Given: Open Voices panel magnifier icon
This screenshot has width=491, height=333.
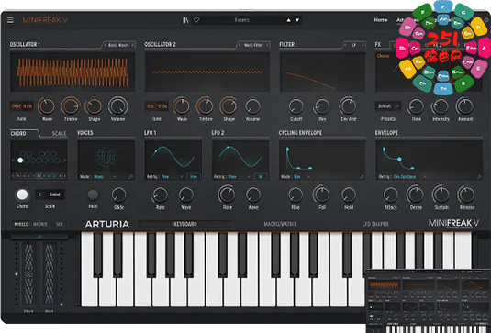Looking at the screenshot, I should coord(131,177).
